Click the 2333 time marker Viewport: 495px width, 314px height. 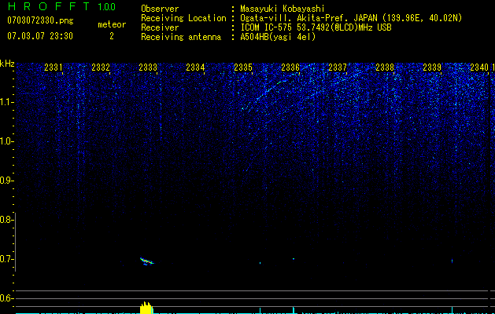pyautogui.click(x=148, y=68)
